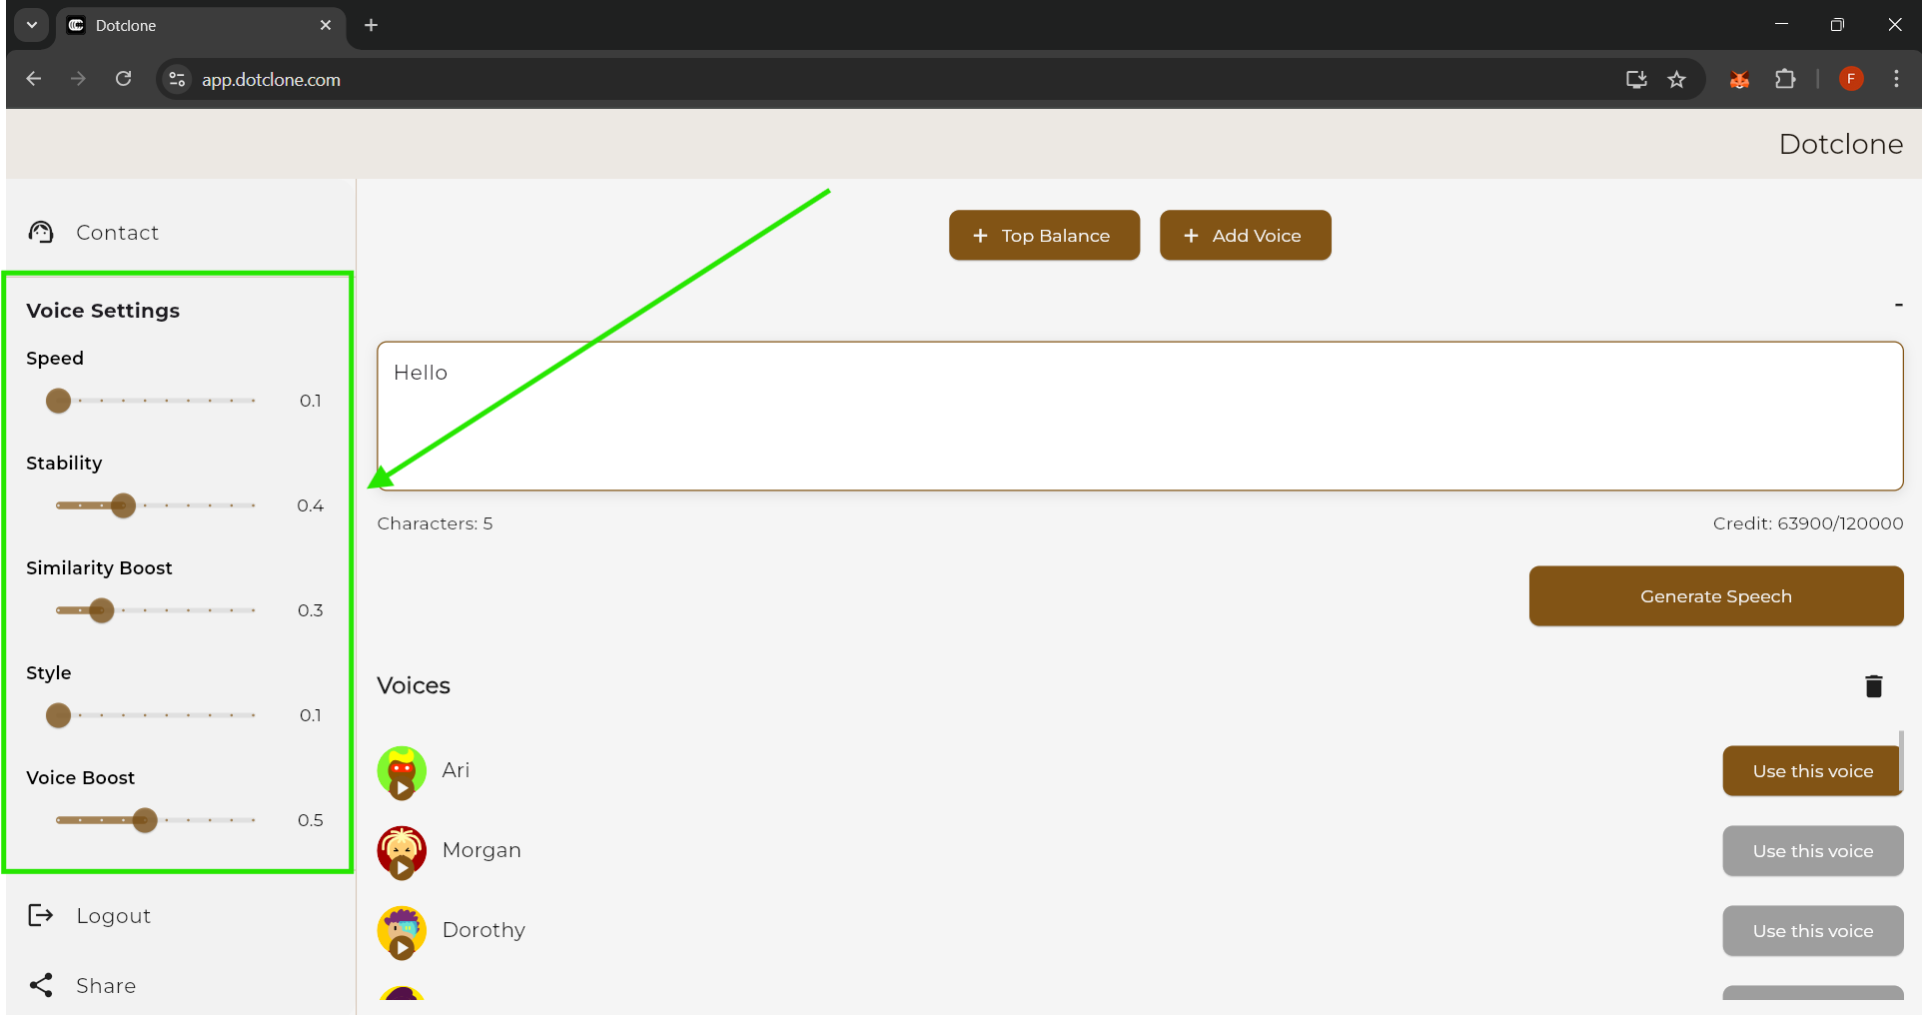Click the Morgan voice name
Screen dimensions: 1922x1015
point(481,850)
